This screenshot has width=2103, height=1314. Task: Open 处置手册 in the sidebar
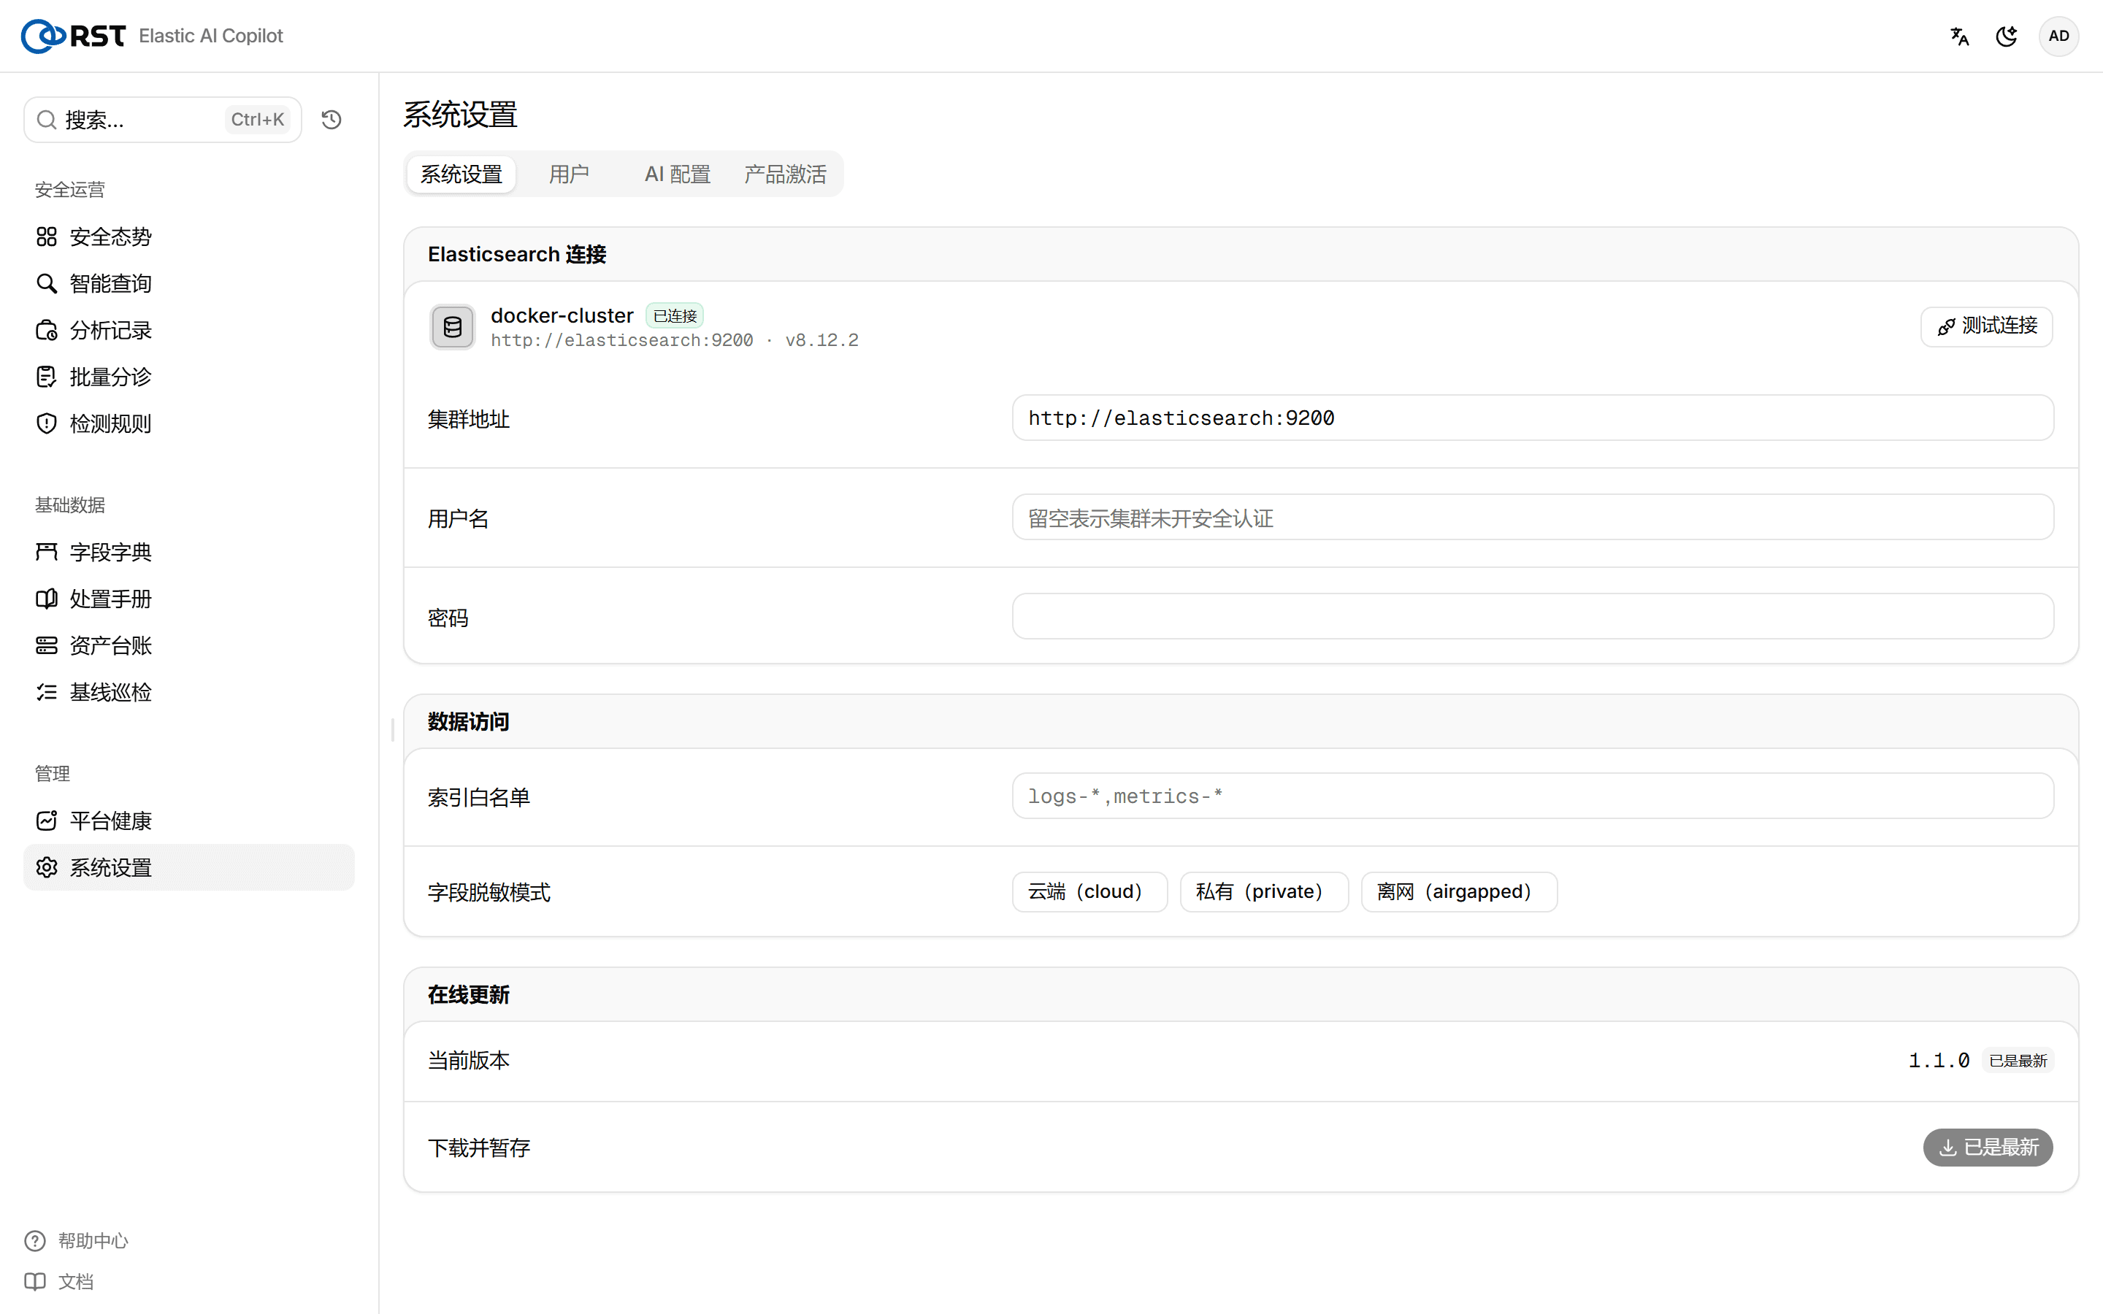(x=188, y=599)
